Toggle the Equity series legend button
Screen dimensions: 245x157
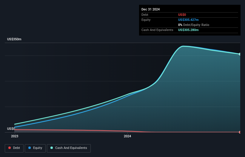tap(35, 148)
